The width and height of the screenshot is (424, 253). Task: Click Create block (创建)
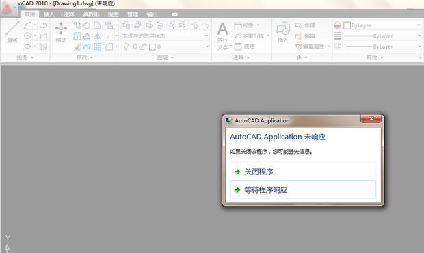[305, 25]
